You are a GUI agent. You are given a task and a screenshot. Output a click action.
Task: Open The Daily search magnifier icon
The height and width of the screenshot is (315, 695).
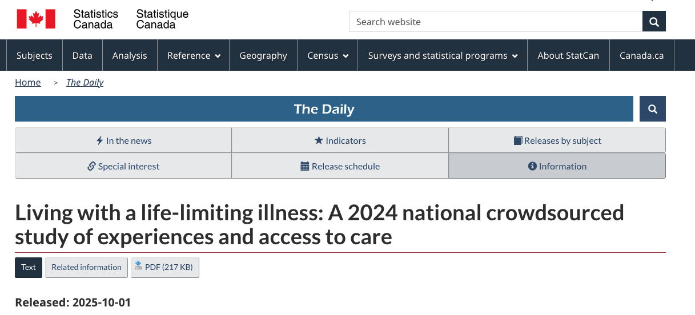[653, 109]
